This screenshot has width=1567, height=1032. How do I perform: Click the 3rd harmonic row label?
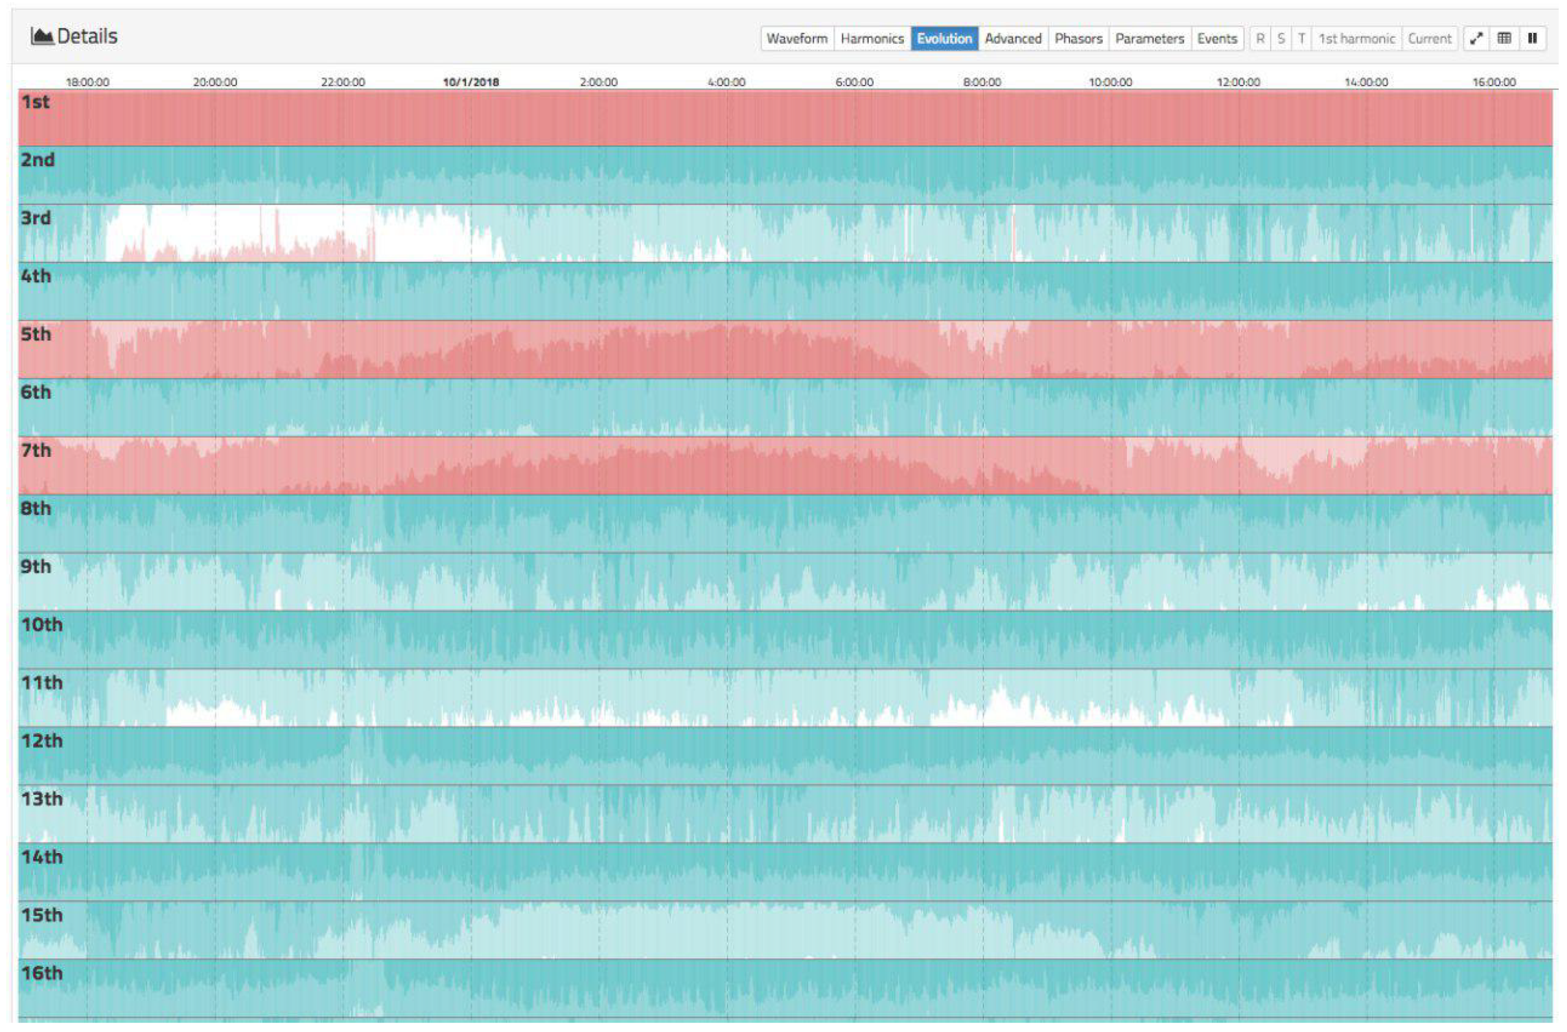tap(36, 218)
